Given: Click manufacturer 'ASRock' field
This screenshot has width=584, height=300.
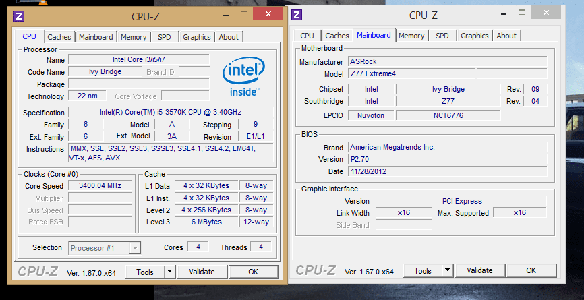Looking at the screenshot, I should click(x=448, y=61).
